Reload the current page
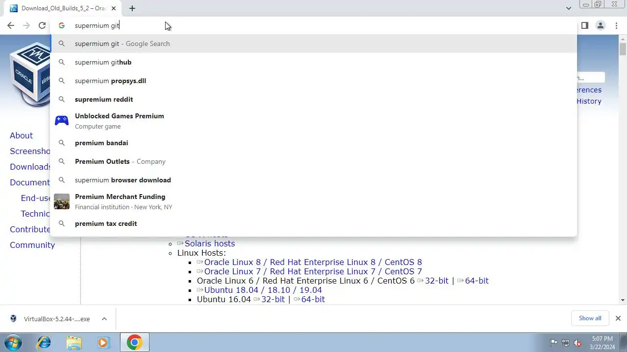This screenshot has width=627, height=352. click(x=42, y=25)
